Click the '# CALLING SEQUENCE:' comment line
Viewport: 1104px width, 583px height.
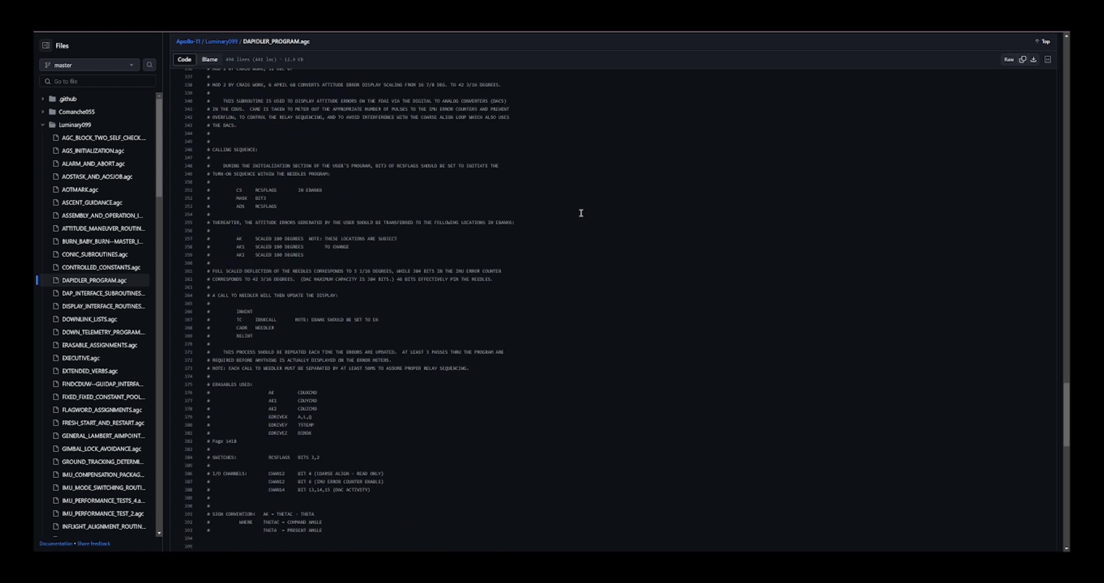click(x=232, y=149)
